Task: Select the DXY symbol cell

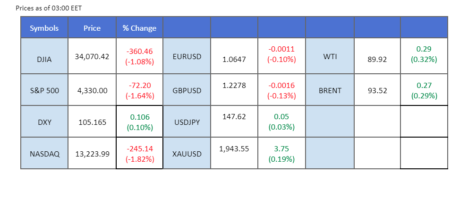Action: pos(44,122)
